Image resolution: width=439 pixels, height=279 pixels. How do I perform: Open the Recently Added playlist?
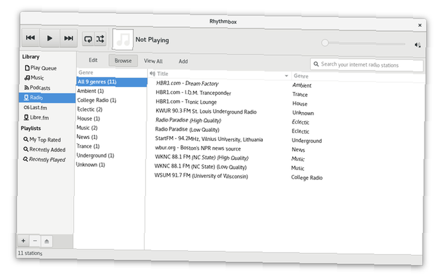(44, 149)
